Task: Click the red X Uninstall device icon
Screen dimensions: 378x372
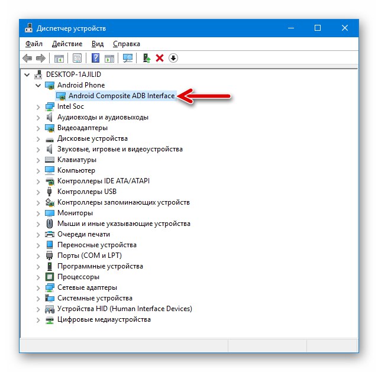Action: coord(160,58)
